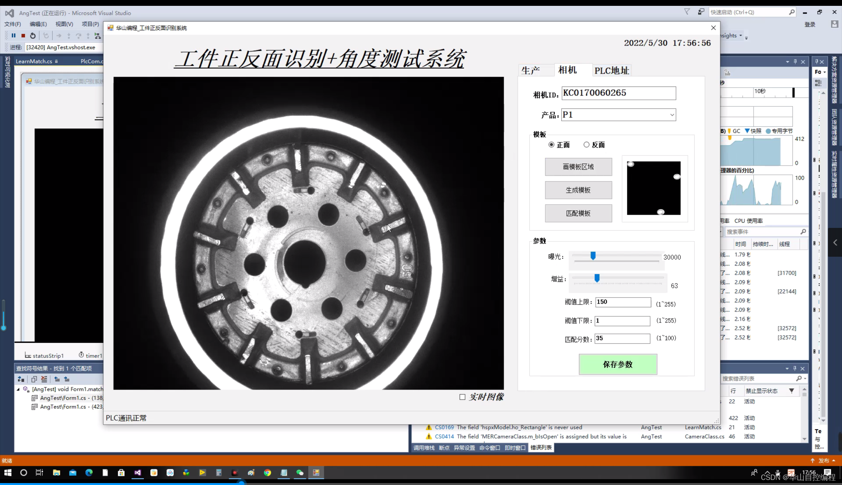Click the 相机ID input field
842x485 pixels.
tap(618, 93)
